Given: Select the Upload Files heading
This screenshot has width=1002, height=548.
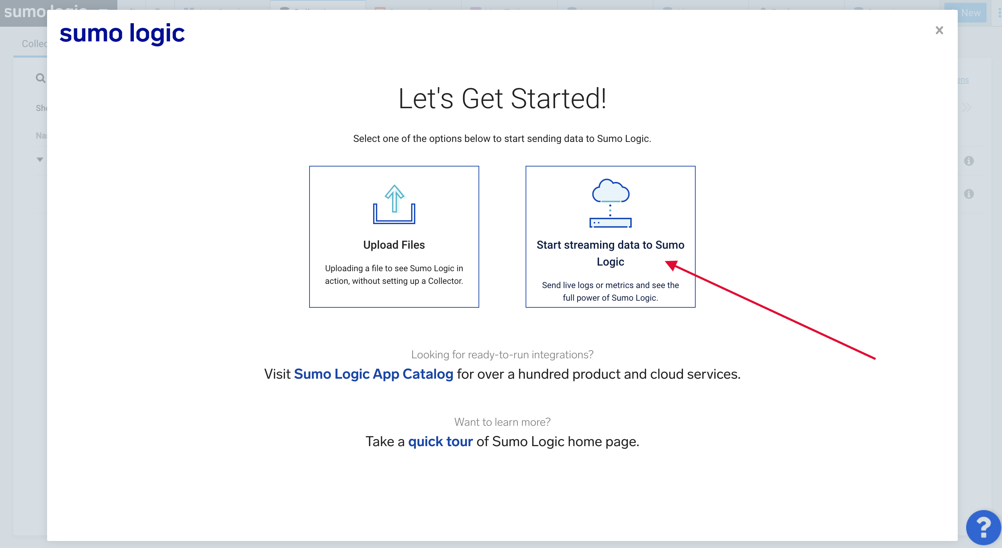Looking at the screenshot, I should point(393,244).
